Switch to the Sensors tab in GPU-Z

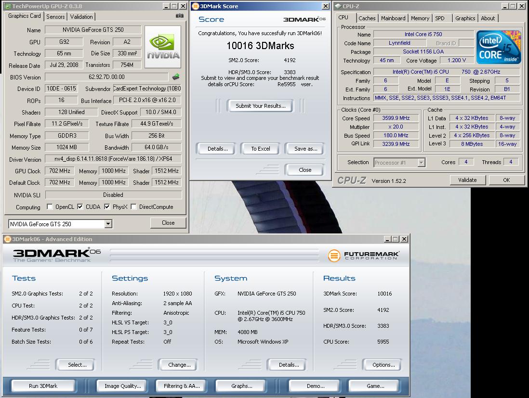click(55, 16)
